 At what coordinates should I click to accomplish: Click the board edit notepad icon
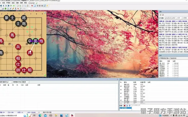(x=18, y=6)
